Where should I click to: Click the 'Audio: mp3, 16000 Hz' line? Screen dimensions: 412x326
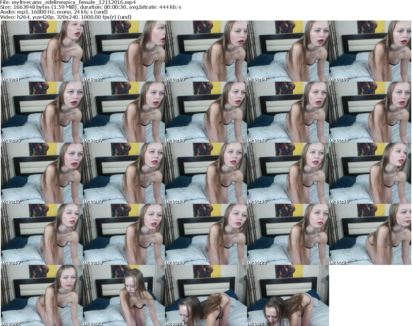point(54,12)
